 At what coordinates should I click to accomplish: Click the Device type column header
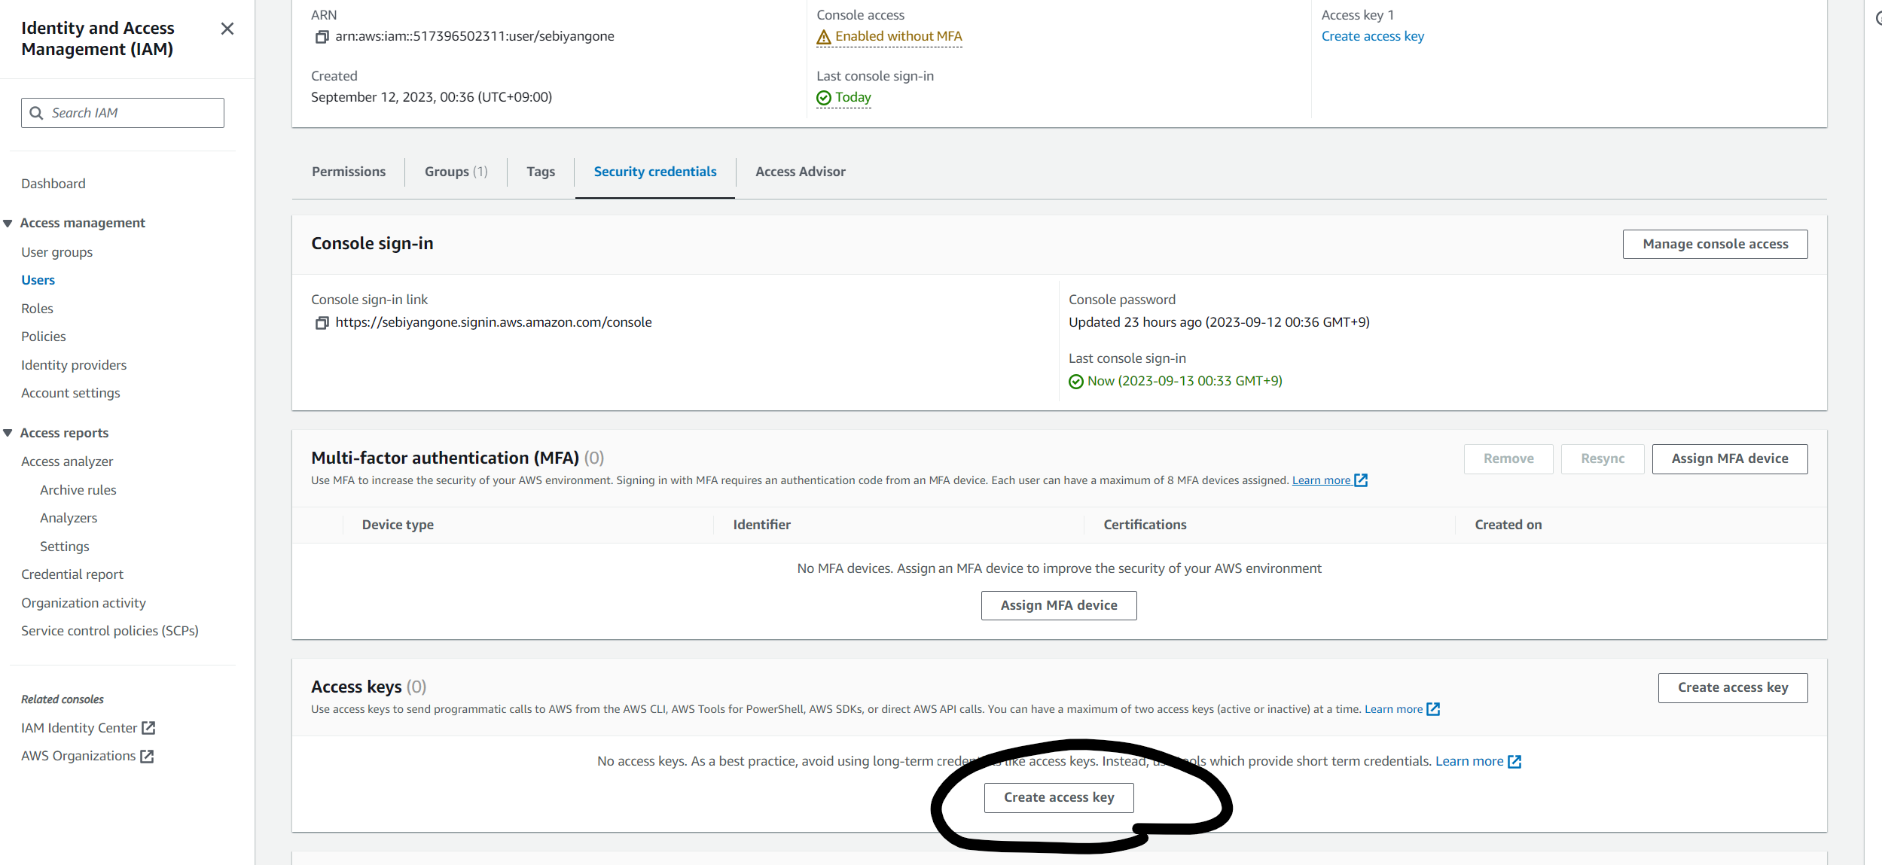coord(398,525)
